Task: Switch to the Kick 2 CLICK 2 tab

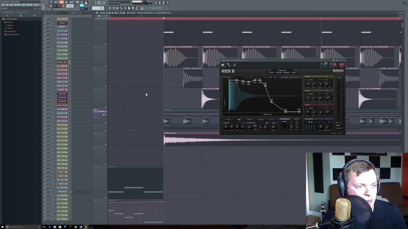Action: click(x=261, y=120)
